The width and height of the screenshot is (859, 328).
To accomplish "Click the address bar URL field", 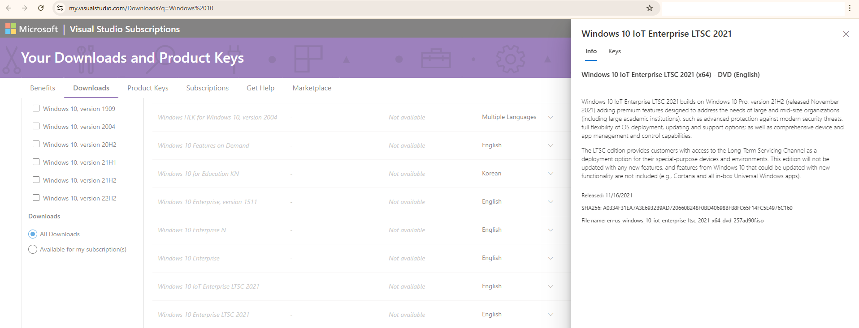I will [354, 8].
